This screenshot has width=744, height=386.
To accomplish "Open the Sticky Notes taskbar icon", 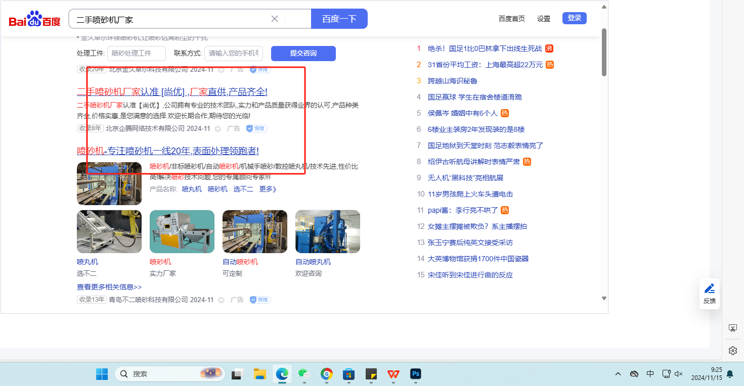I will [x=371, y=374].
